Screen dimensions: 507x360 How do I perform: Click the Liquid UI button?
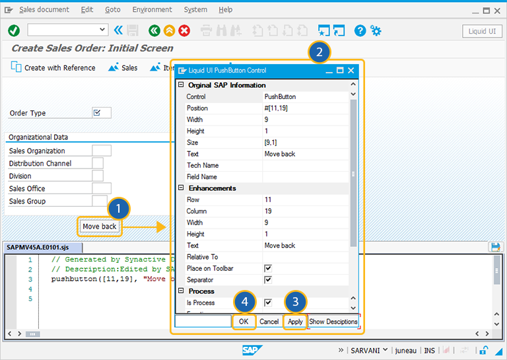(482, 31)
